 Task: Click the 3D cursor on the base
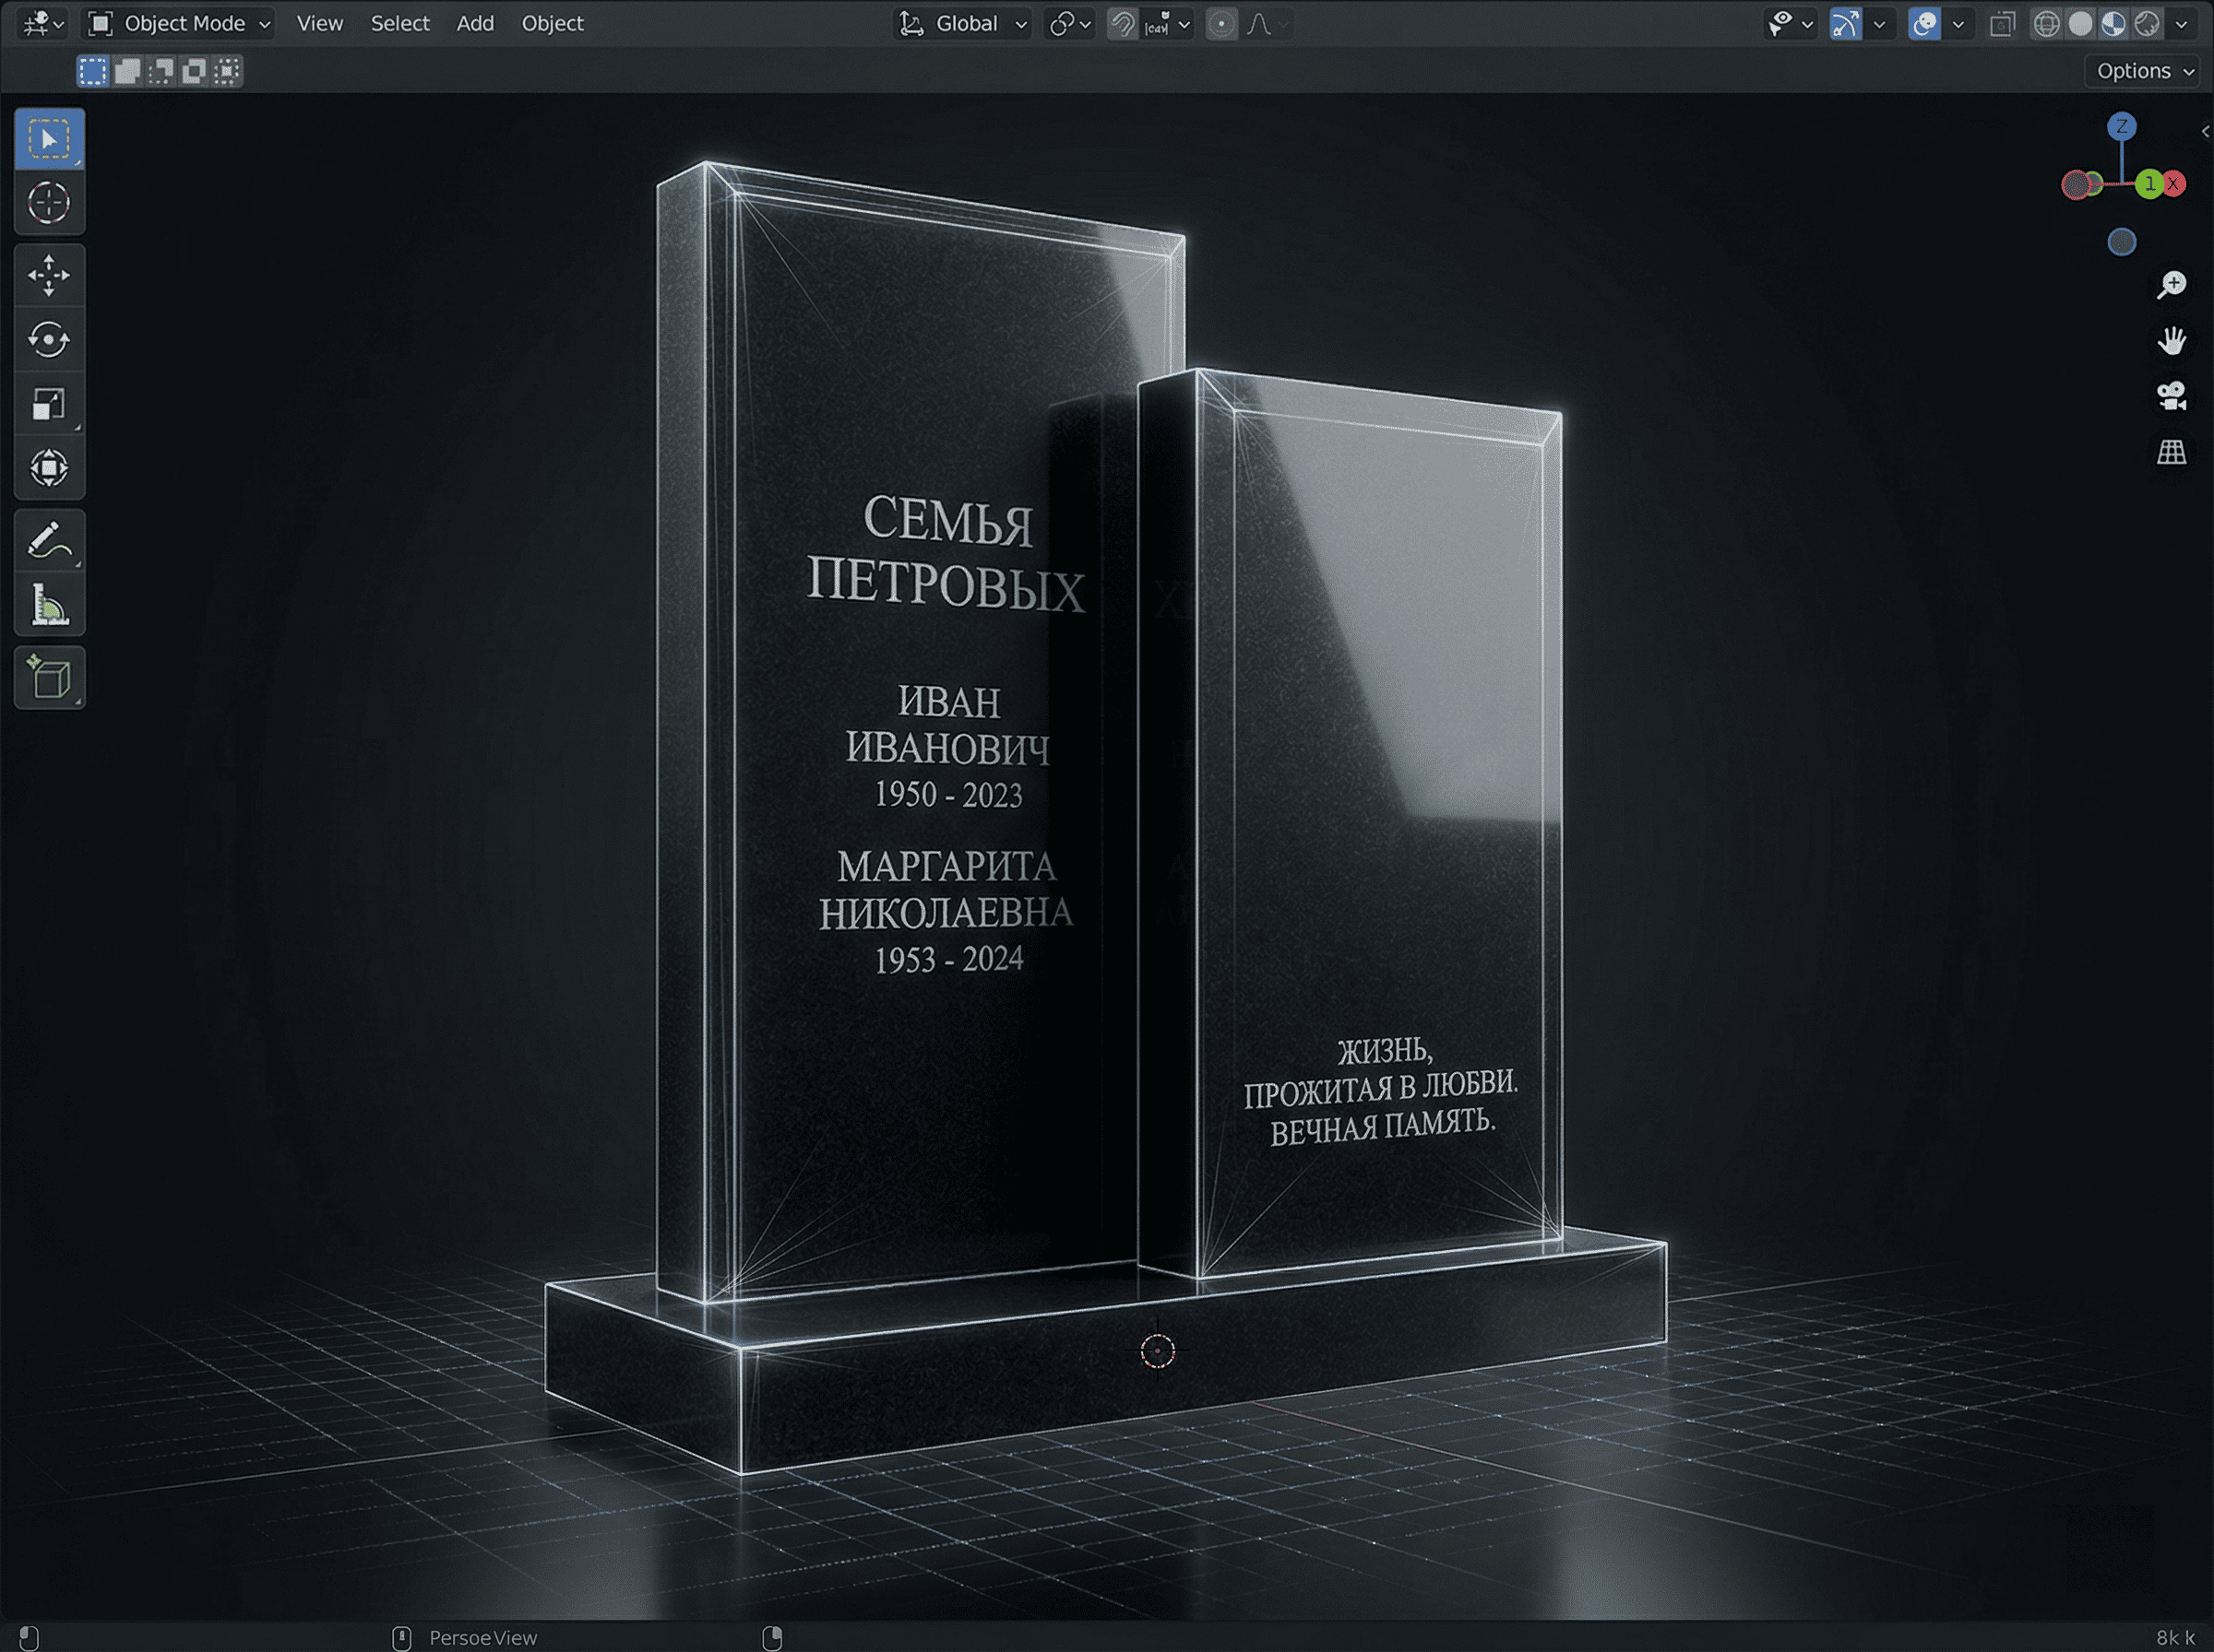[1158, 1352]
